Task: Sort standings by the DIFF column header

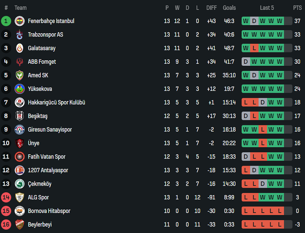Action: (212, 8)
